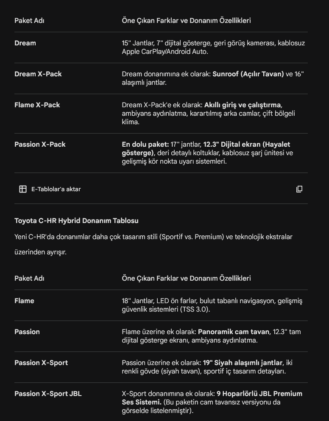Screen dimensions: 329x421
Task: Click the bold 19" Siyah alaşımlı jantlar text
Action: pyautogui.click(x=243, y=363)
